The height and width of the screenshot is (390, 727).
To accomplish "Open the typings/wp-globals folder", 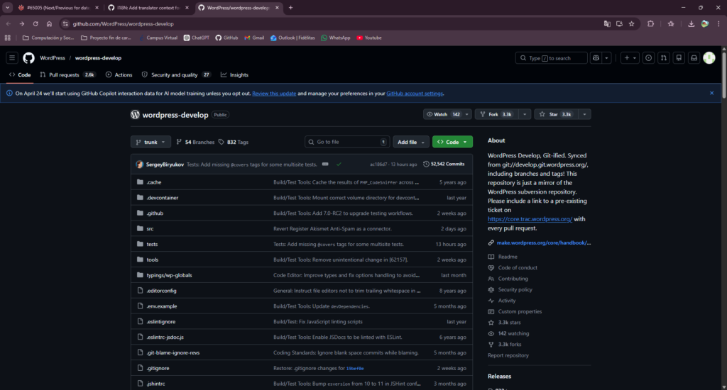I will pyautogui.click(x=169, y=275).
